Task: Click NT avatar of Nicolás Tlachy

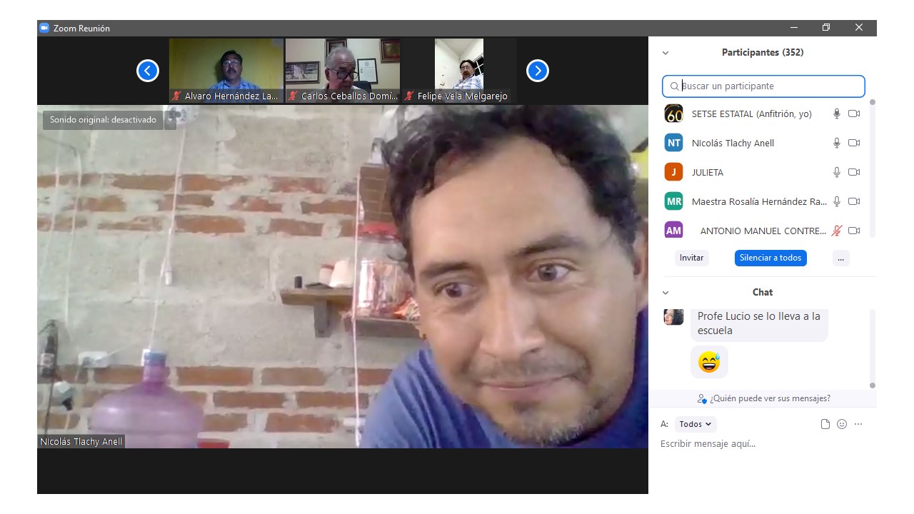Action: (x=673, y=143)
